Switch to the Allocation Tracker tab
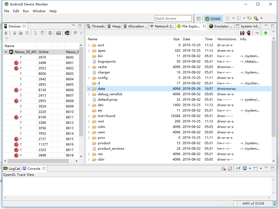 coord(136,26)
